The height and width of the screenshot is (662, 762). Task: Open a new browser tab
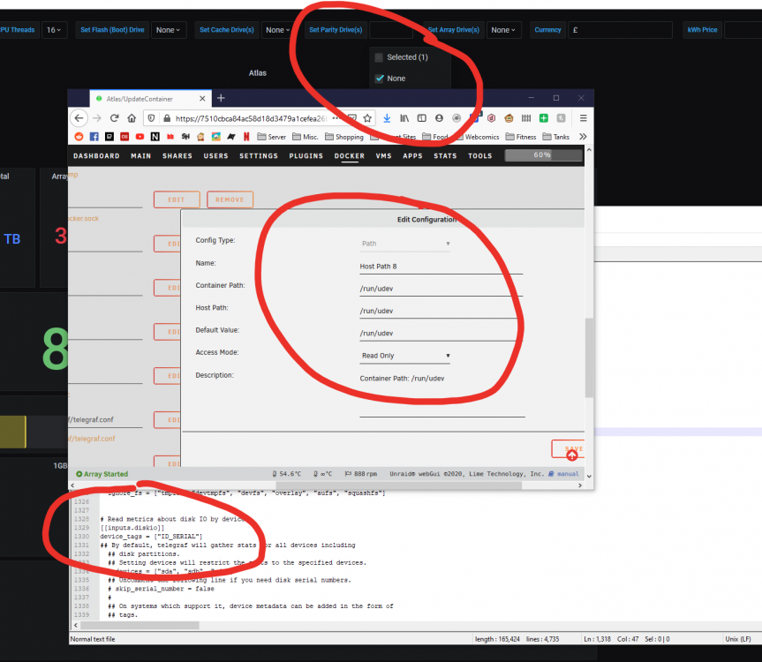pyautogui.click(x=221, y=98)
